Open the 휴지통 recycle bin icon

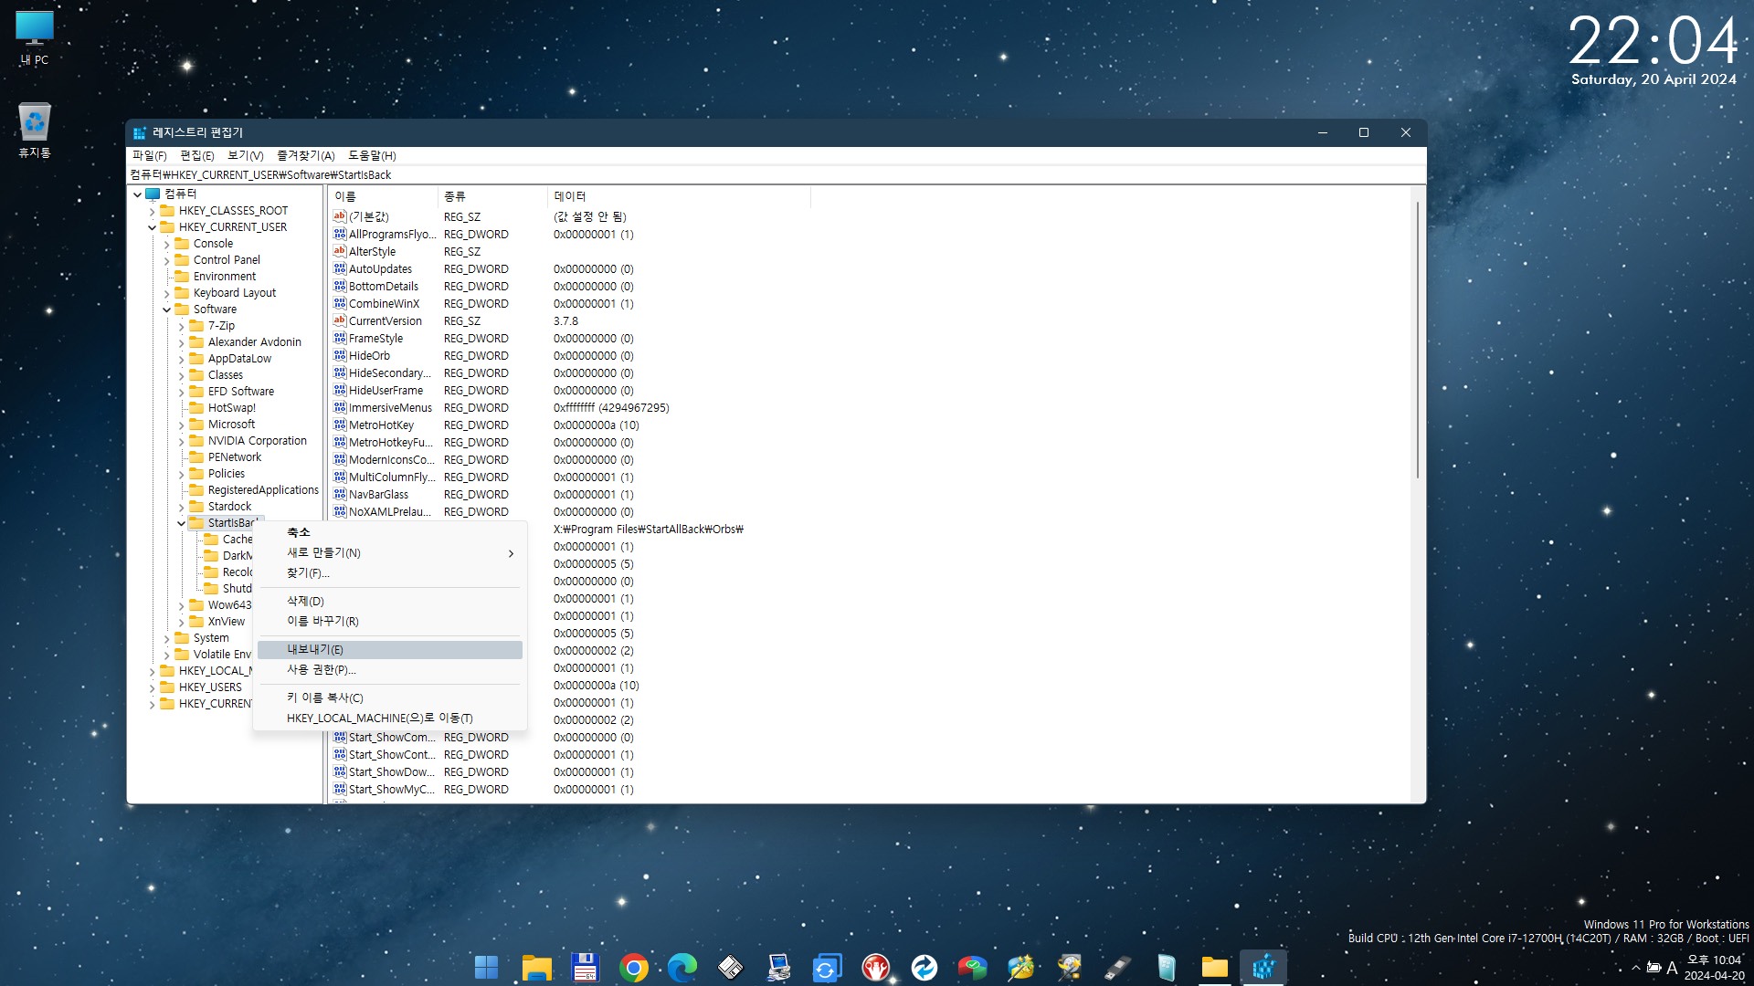click(35, 131)
